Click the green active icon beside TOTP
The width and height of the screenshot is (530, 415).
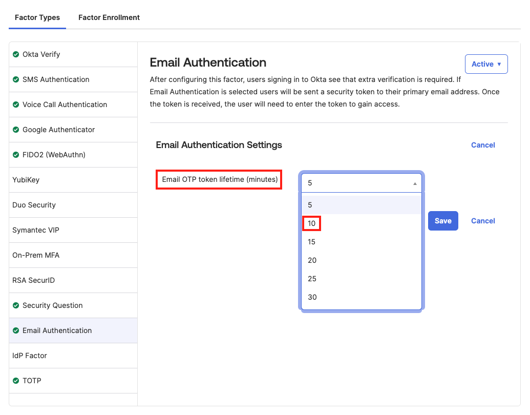coord(15,381)
